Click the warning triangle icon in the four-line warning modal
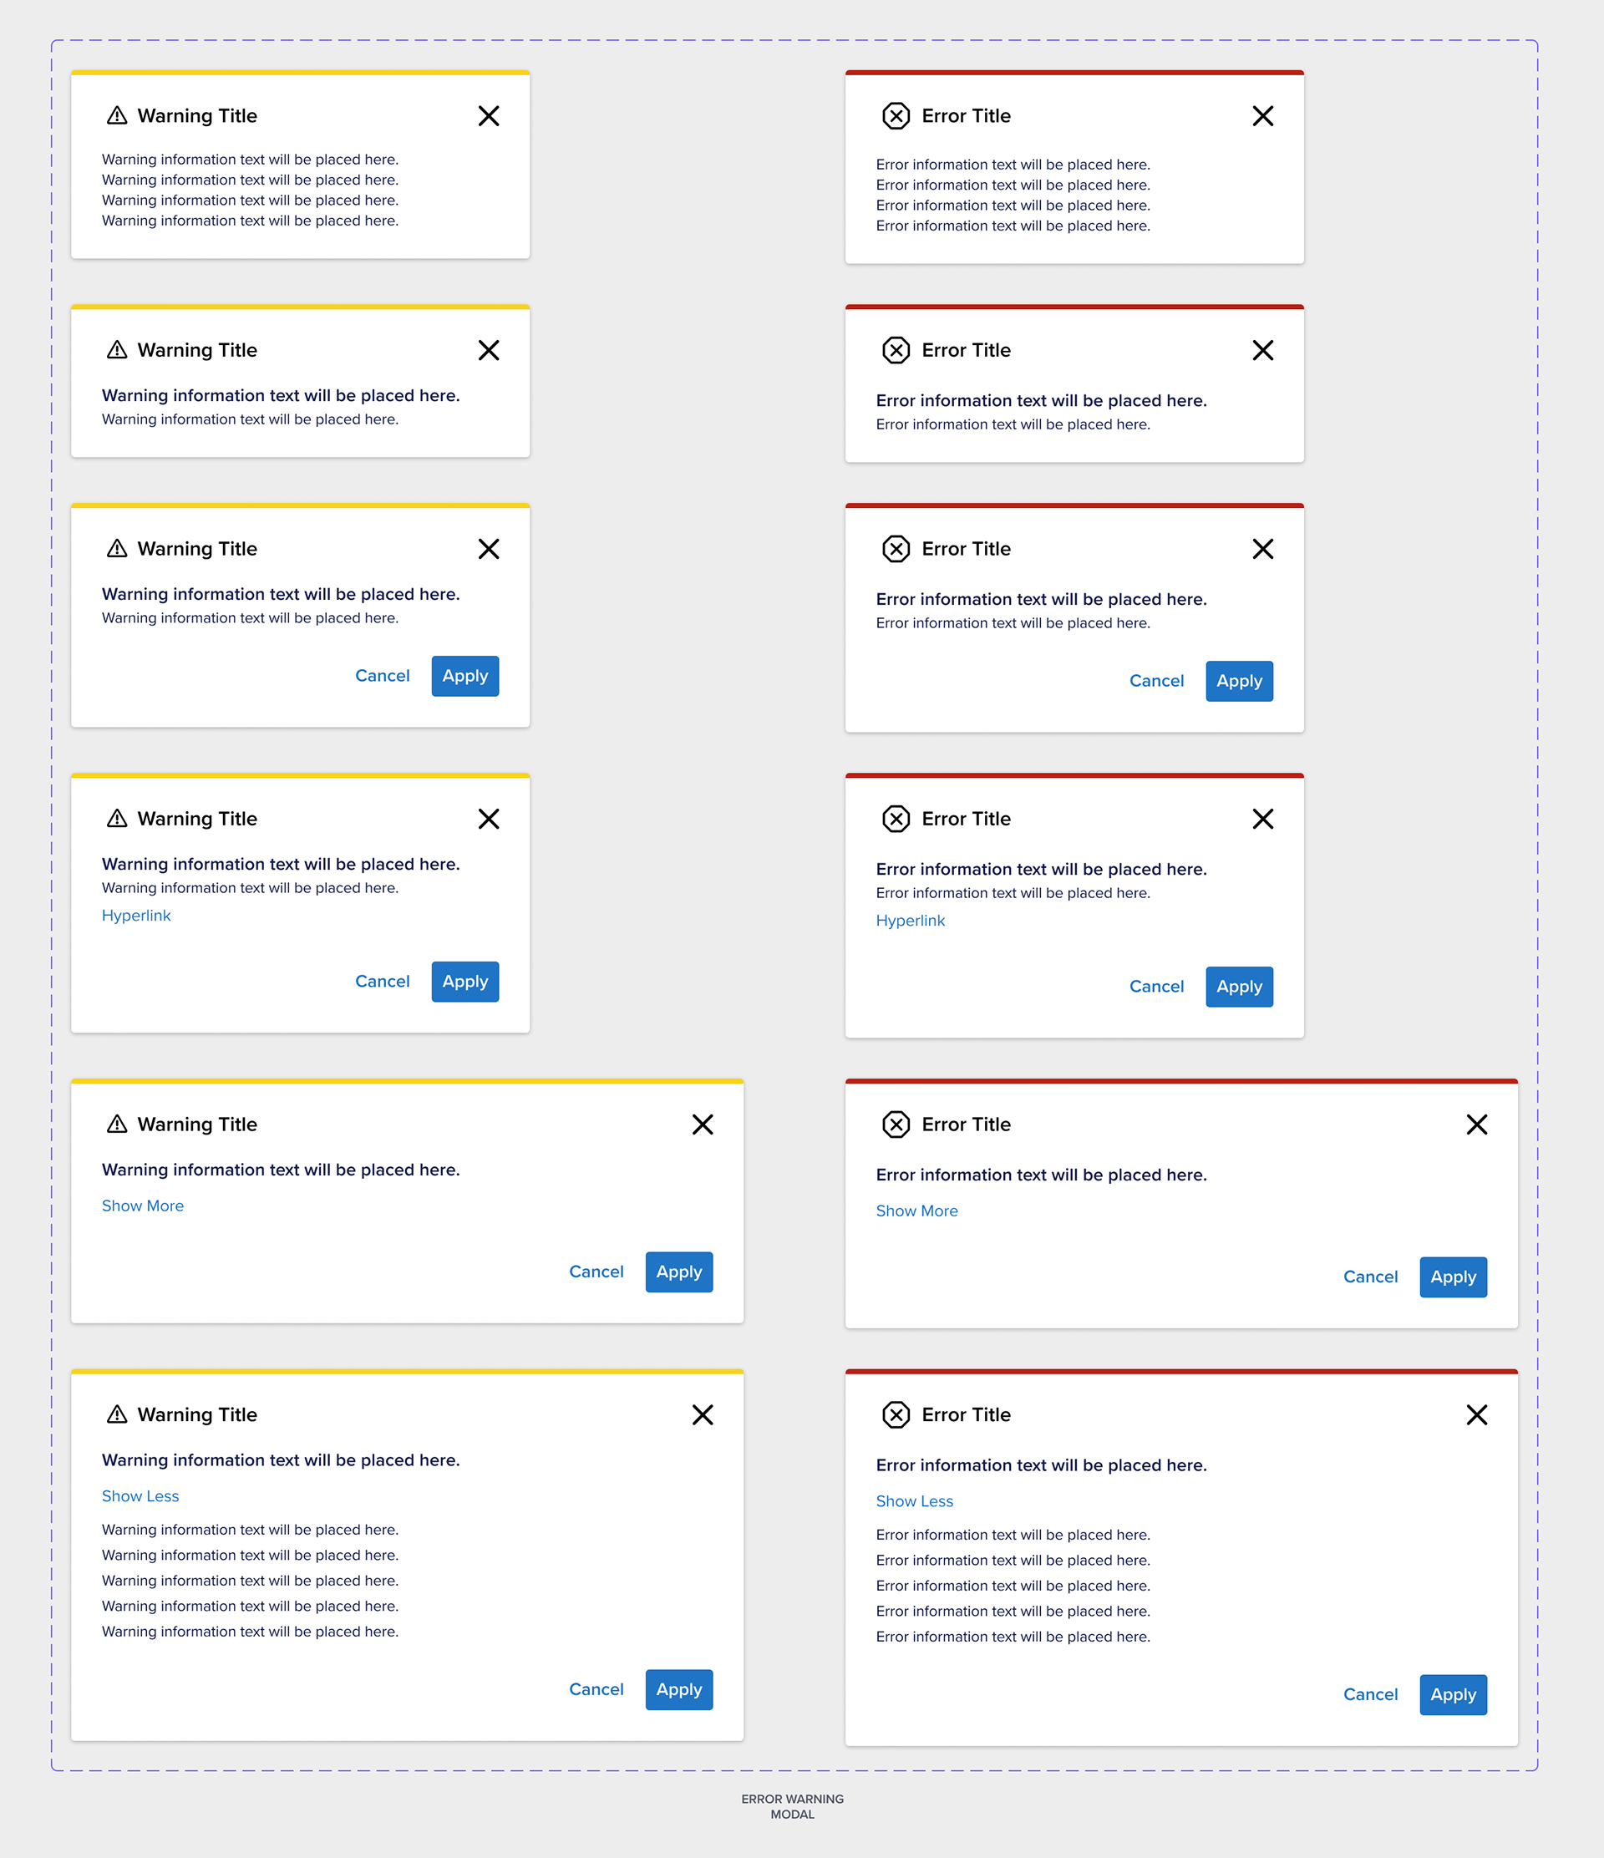1604x1858 pixels. click(x=117, y=115)
